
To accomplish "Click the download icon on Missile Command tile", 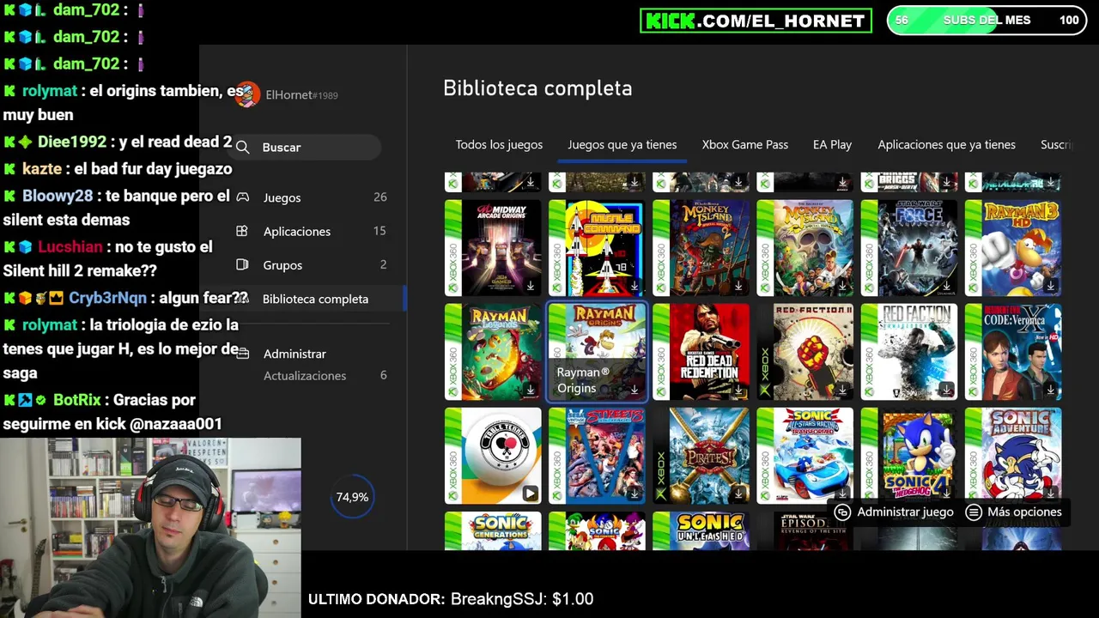I will click(635, 286).
